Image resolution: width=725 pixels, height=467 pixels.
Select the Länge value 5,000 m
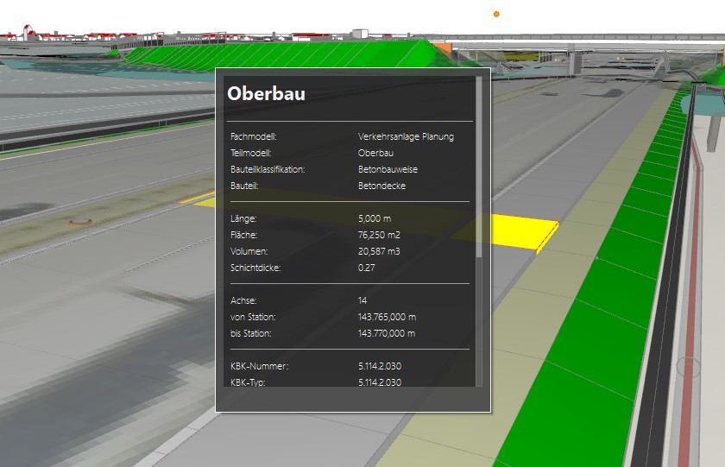point(374,218)
